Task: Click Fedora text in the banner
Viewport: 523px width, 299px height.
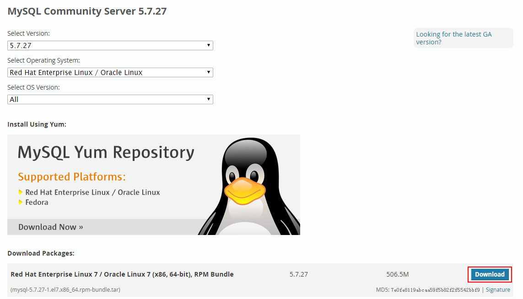Action: pos(37,202)
